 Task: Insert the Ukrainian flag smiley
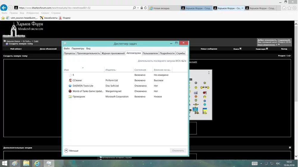[x=205, y=111]
